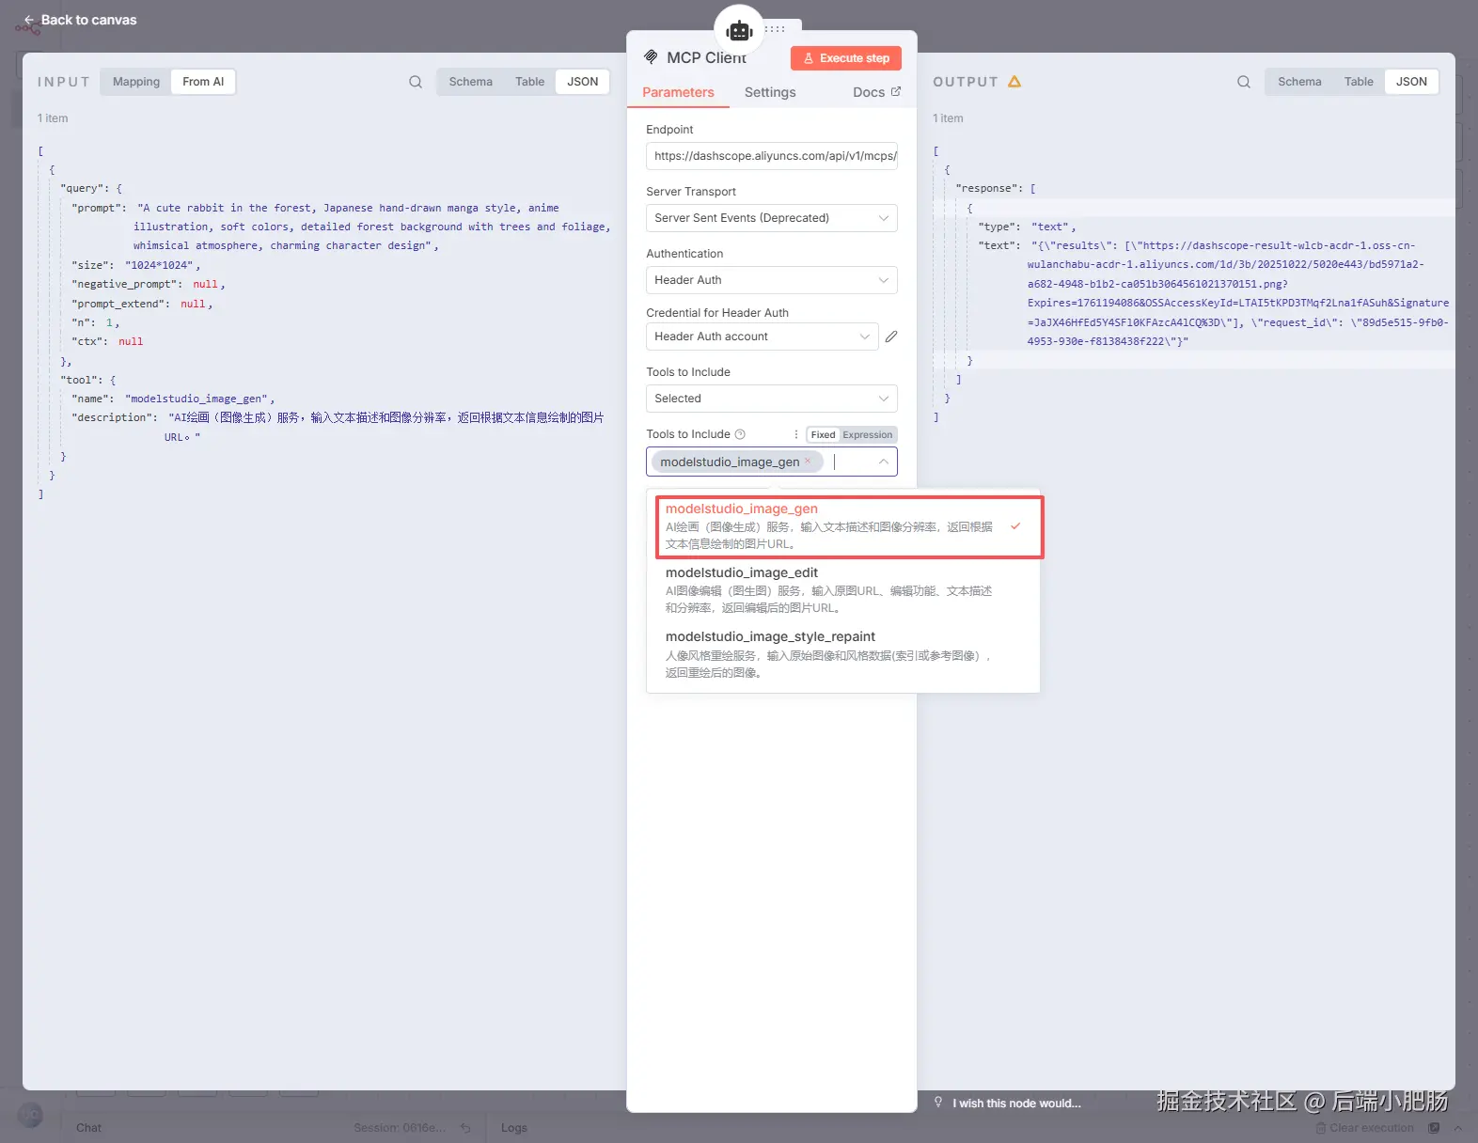Click the lightbulb feedback icon

(x=938, y=1102)
